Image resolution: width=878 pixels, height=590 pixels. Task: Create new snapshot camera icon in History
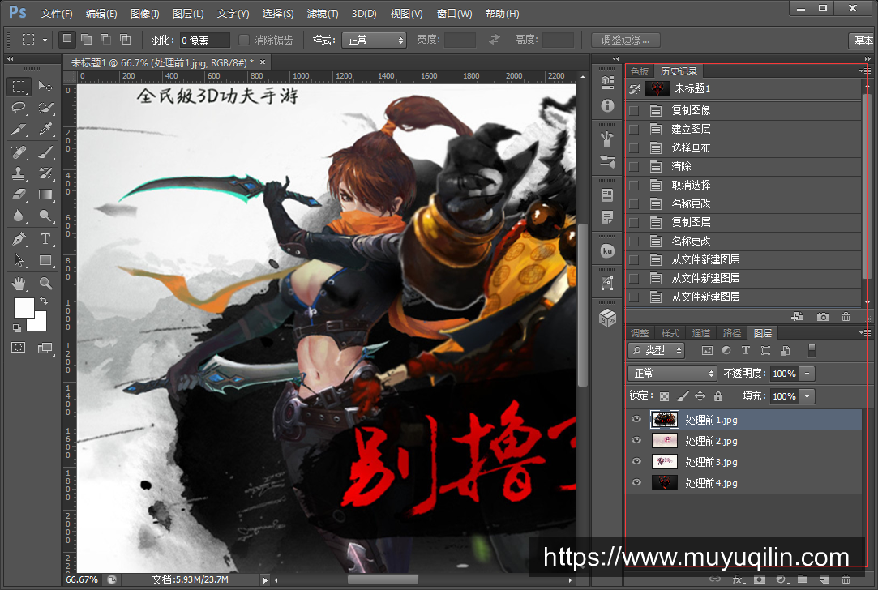[823, 317]
